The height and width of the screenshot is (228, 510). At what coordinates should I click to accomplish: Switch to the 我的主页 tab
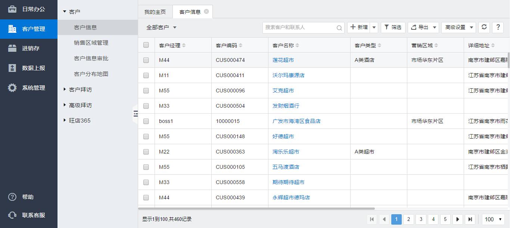[155, 12]
